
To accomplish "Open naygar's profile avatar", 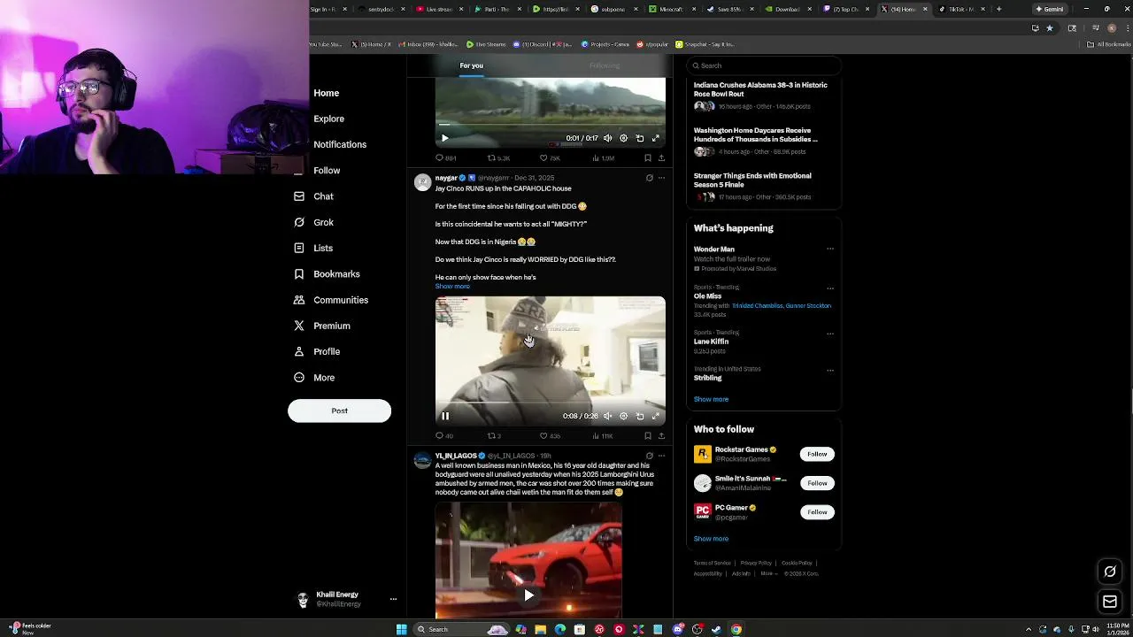I will pos(422,182).
